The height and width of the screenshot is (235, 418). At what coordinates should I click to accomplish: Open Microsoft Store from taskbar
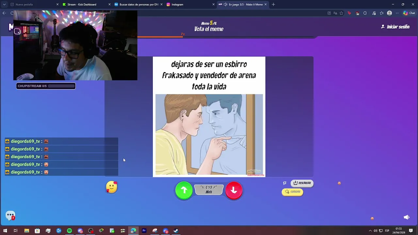tap(37, 231)
